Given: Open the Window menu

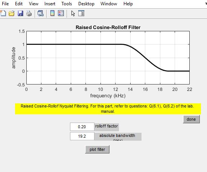Looking at the screenshot, I should click(x=109, y=4).
